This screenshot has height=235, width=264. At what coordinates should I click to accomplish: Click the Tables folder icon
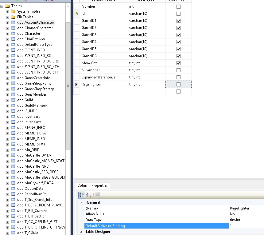(x=7, y=6)
